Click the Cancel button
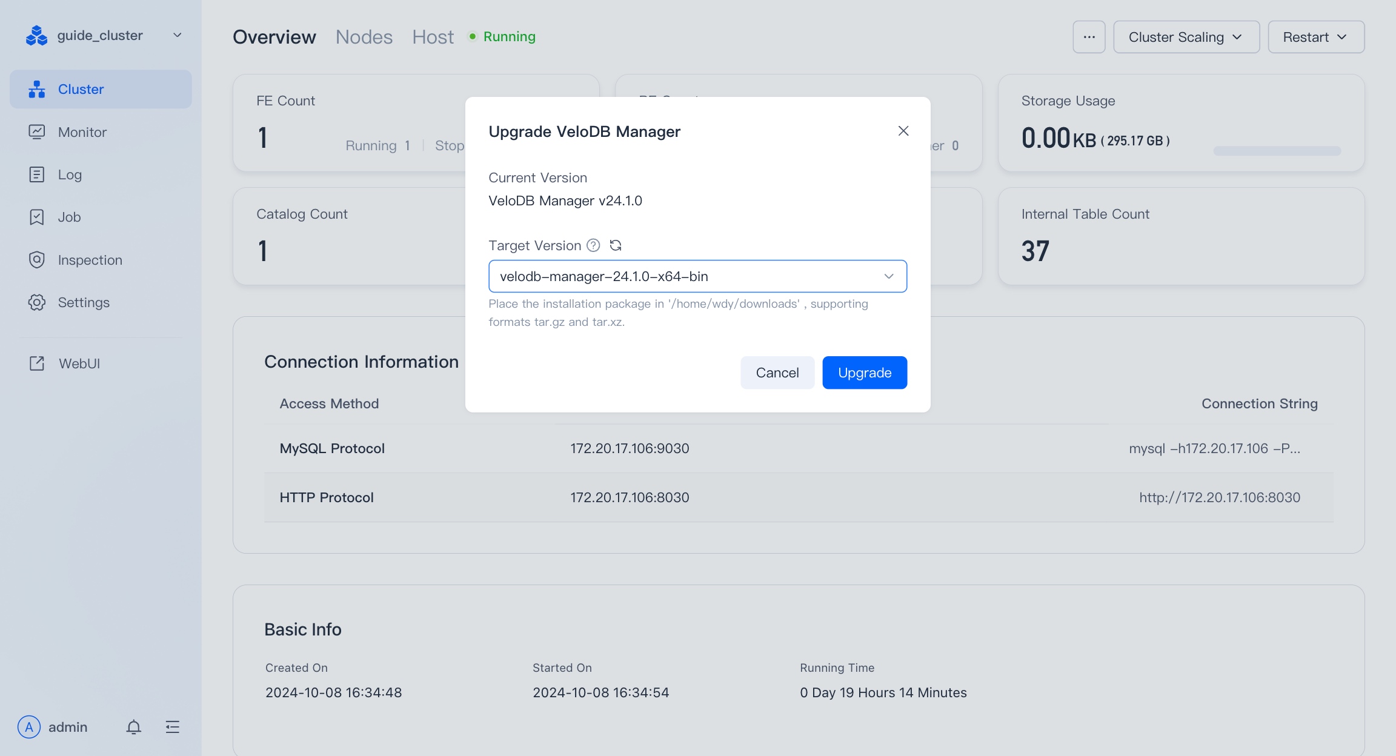This screenshot has width=1396, height=756. (777, 373)
